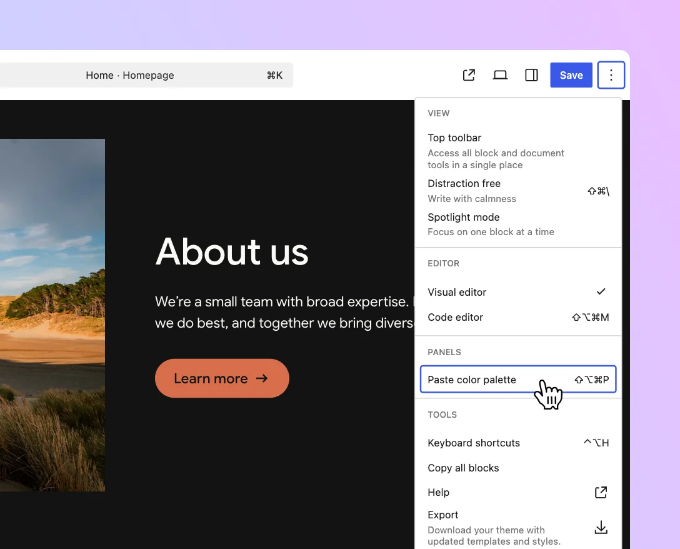Switch to the Code editor
The image size is (680, 549).
pyautogui.click(x=517, y=317)
